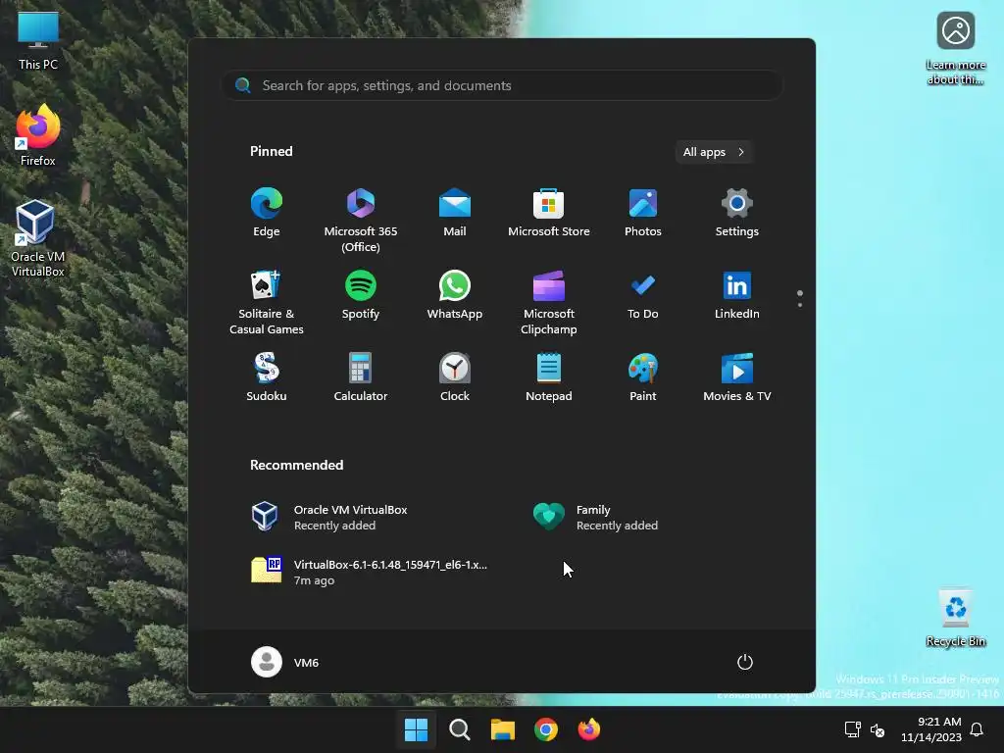Select Learn more about this picture icon
1004x753 pixels.
point(956,49)
